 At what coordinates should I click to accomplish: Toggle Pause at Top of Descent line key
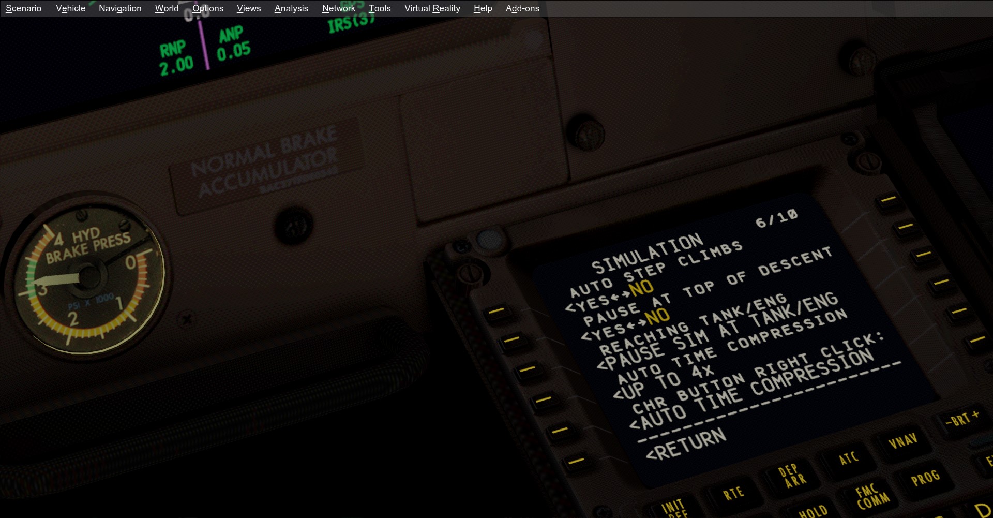pos(511,340)
